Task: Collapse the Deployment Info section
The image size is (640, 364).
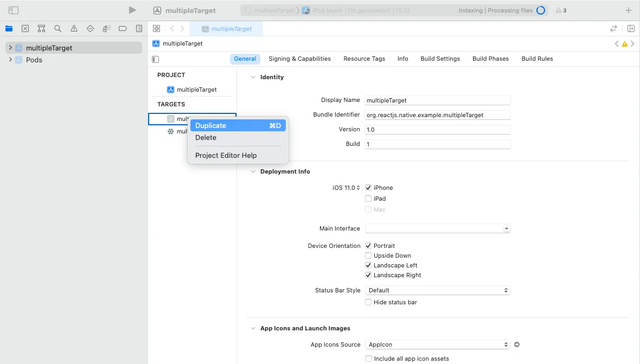Action: click(253, 171)
